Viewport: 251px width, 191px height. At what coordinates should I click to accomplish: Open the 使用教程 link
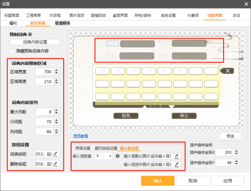(x=81, y=136)
